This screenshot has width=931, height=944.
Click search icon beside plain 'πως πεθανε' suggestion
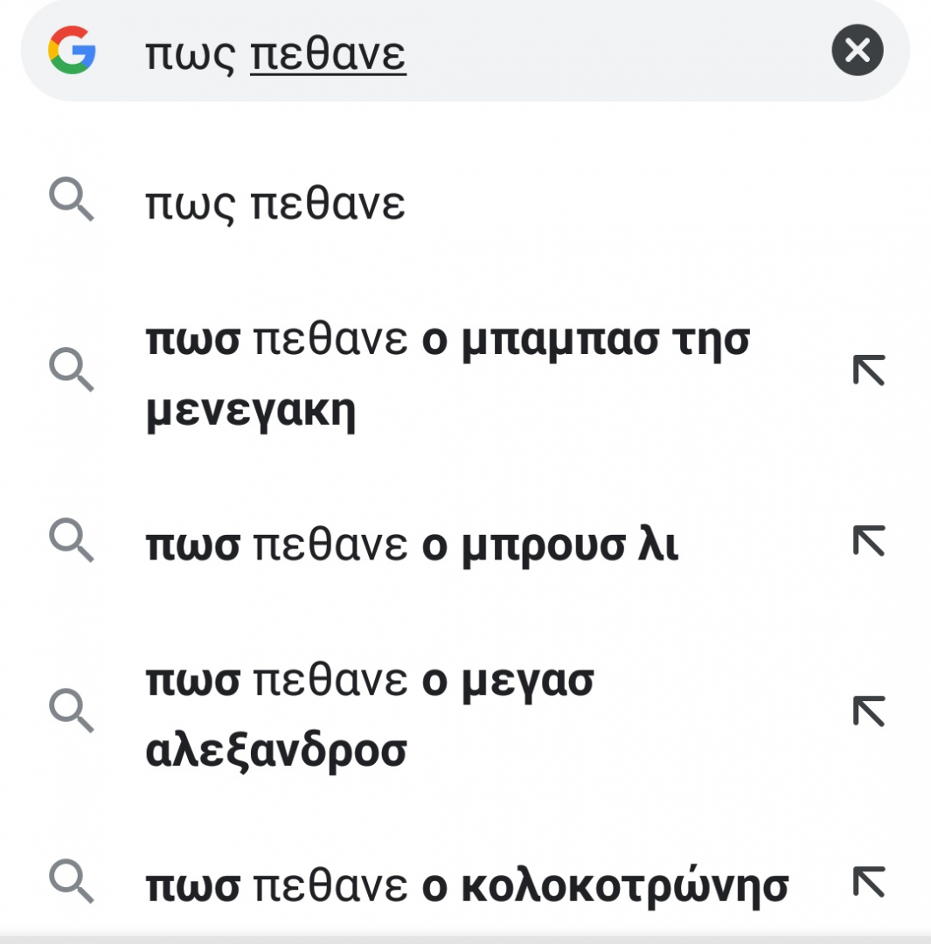pos(72,203)
